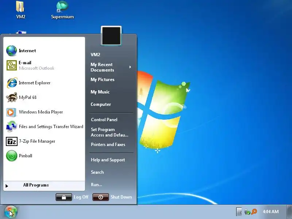Open the VM2 user folder entry
Image resolution: width=292 pixels, height=219 pixels.
95,54
